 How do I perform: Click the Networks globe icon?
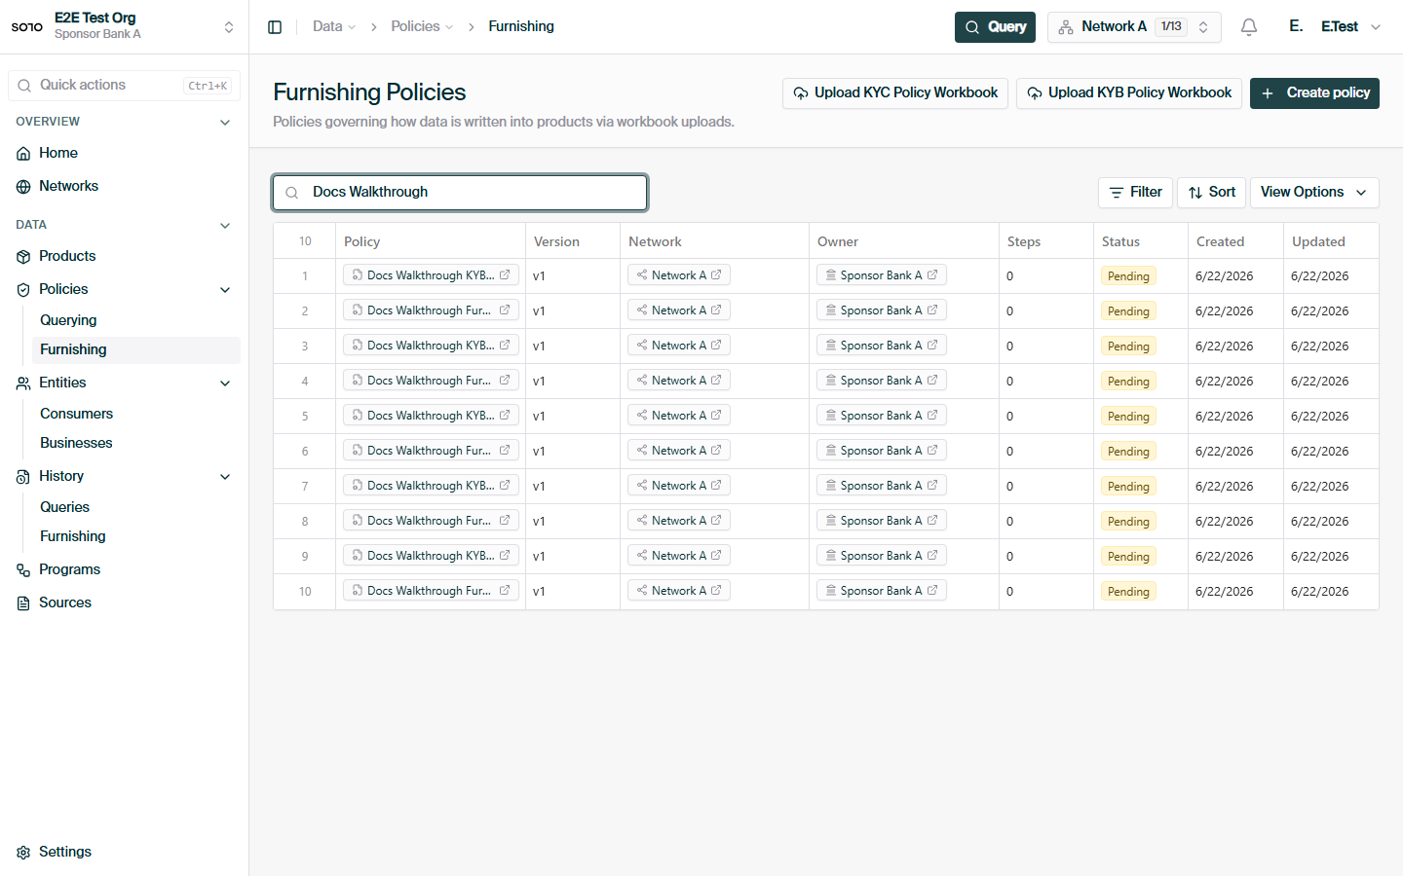click(x=23, y=187)
